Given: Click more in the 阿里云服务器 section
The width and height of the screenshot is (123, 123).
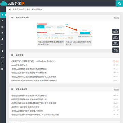Looking at the screenshot, I should pos(117,90).
